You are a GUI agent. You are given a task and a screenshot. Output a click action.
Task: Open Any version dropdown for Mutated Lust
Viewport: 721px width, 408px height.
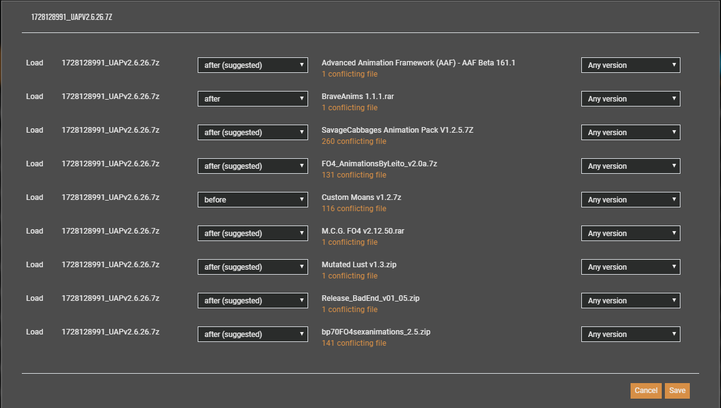[x=631, y=267]
